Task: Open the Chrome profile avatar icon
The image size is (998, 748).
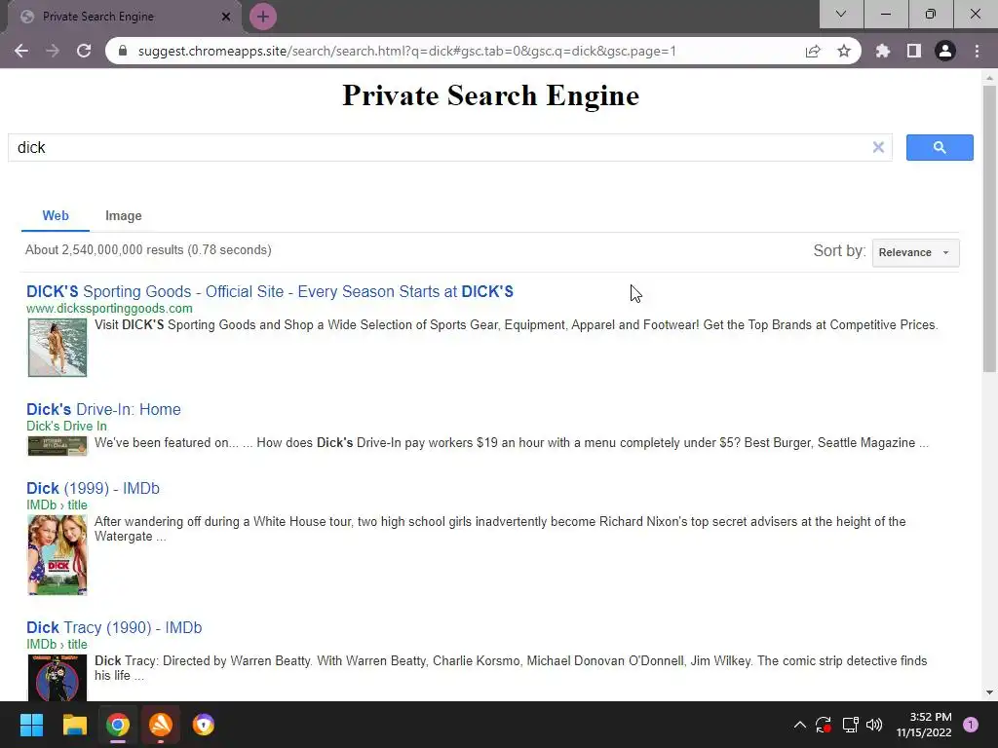Action: (x=945, y=51)
